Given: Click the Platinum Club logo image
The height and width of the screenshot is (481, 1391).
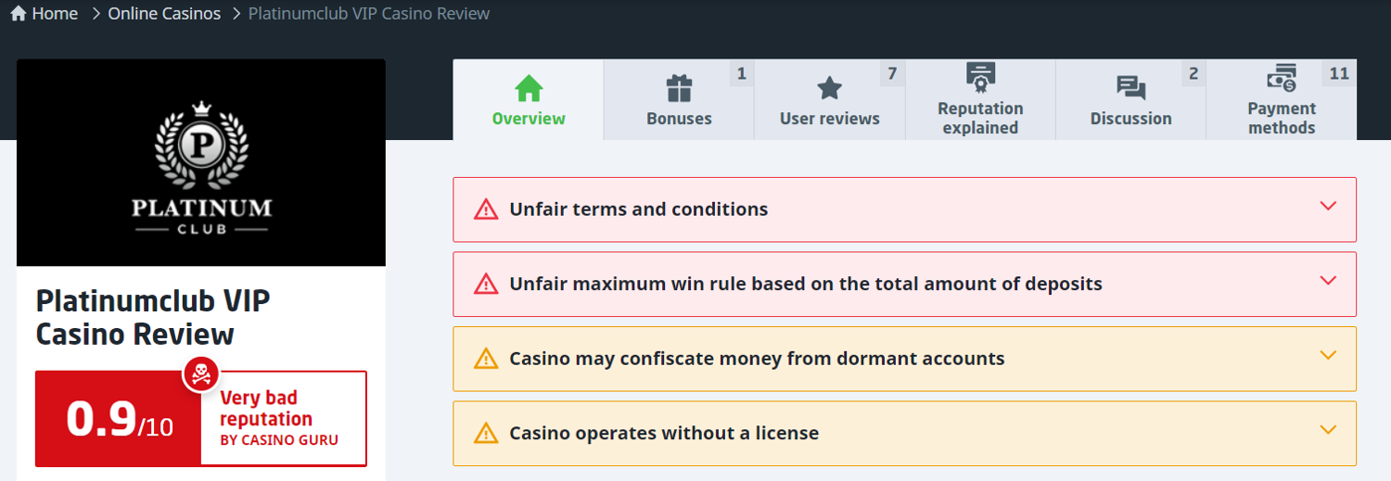Looking at the screenshot, I should pos(201,163).
